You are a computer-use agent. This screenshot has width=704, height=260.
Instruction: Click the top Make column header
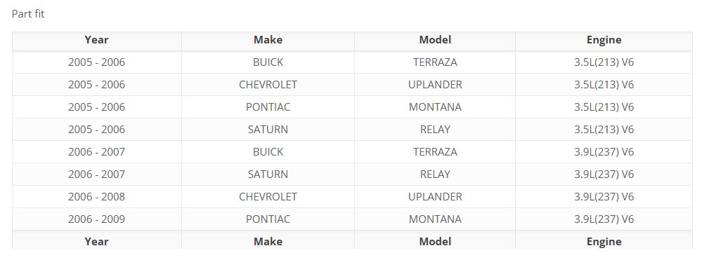tap(268, 40)
